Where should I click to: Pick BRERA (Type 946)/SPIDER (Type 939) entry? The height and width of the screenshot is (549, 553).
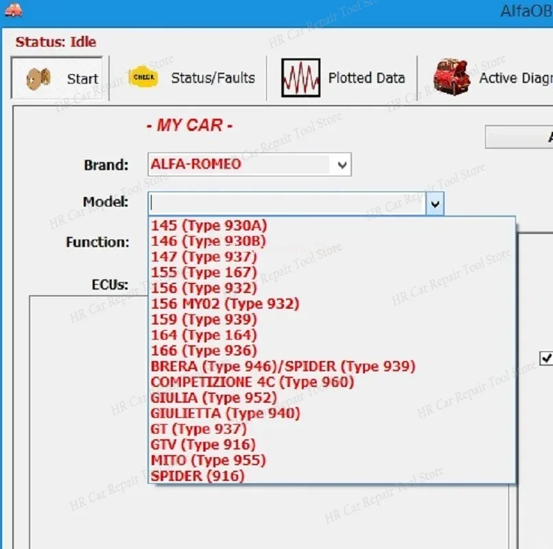point(282,366)
